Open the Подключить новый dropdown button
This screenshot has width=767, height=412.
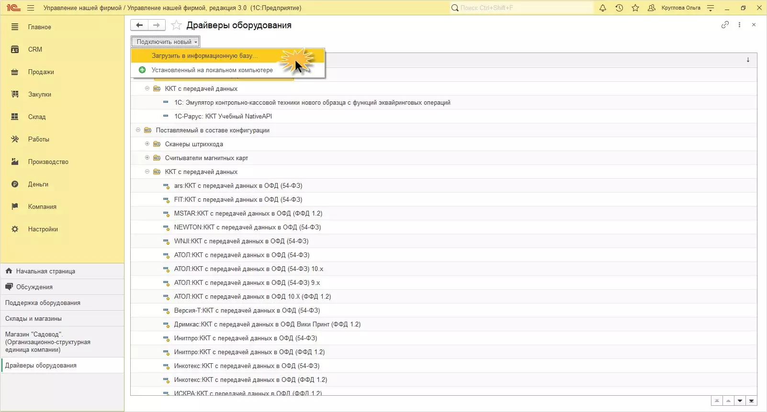166,42
